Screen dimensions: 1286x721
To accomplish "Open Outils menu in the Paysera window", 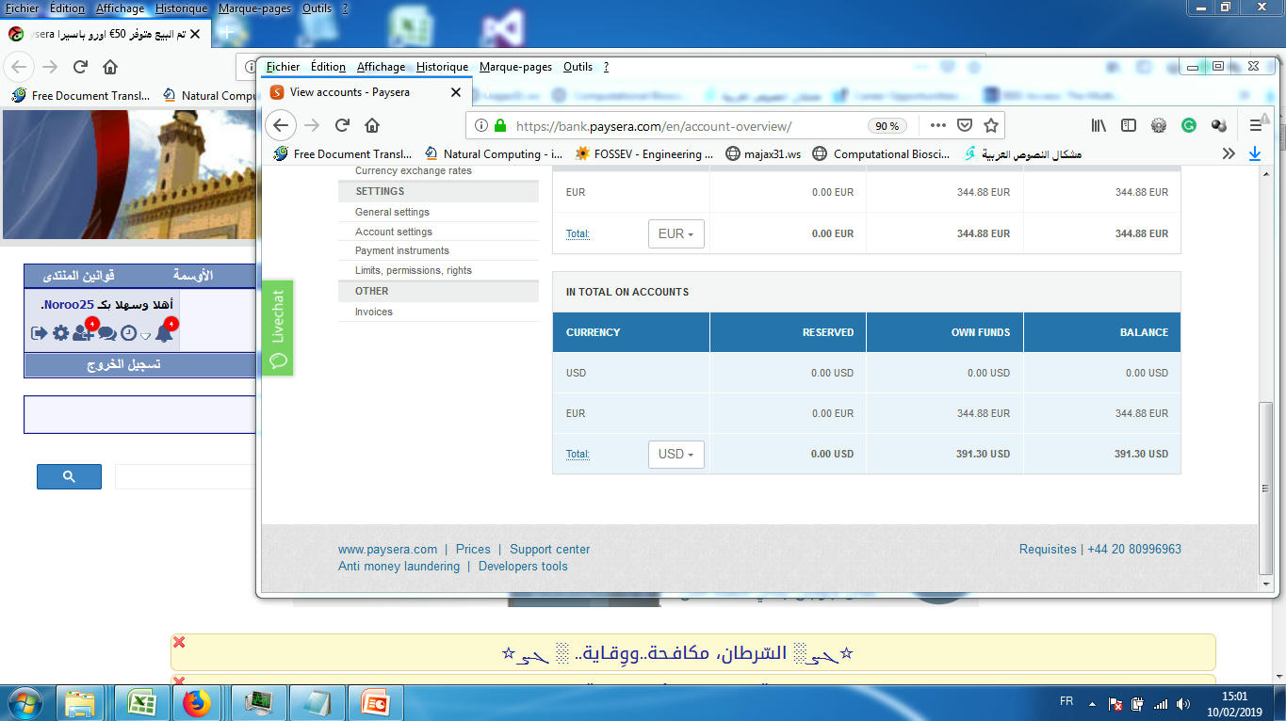I will (578, 67).
